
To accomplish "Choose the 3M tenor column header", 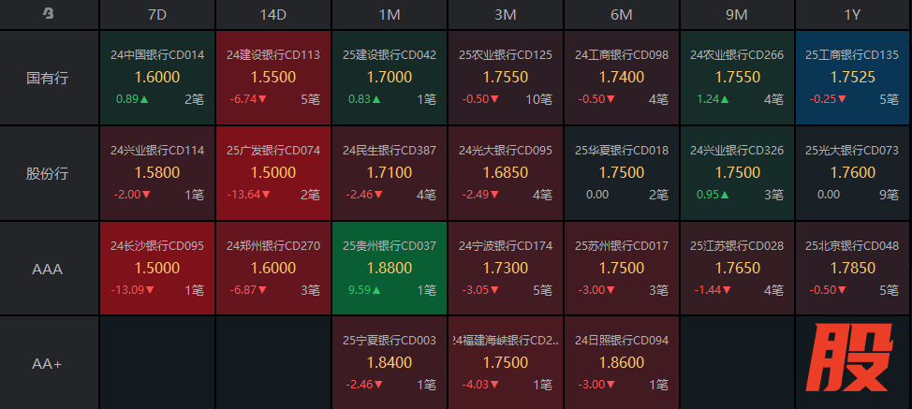I will point(505,14).
